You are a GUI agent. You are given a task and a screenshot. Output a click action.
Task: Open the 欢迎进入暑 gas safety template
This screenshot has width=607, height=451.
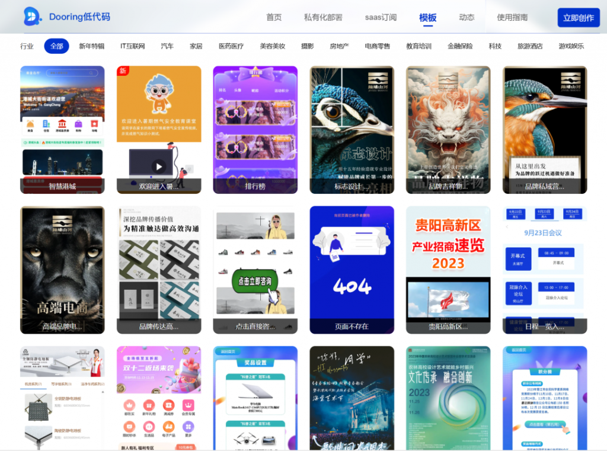159,130
